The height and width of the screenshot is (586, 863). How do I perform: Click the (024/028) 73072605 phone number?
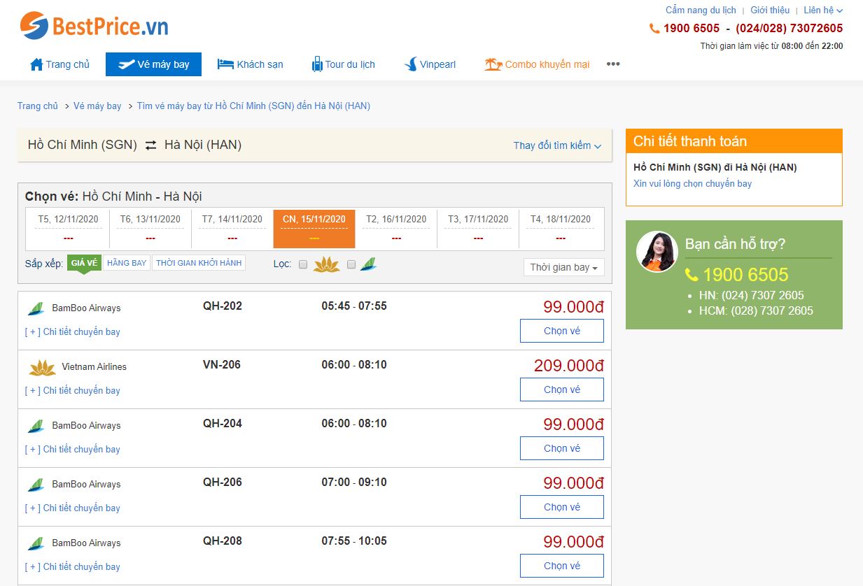click(790, 29)
